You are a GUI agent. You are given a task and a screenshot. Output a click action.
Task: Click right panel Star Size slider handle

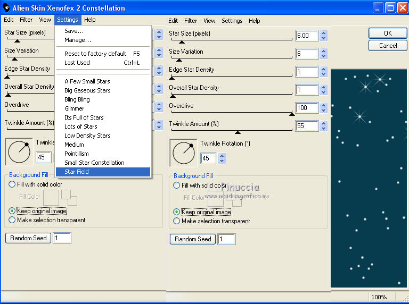(182, 42)
